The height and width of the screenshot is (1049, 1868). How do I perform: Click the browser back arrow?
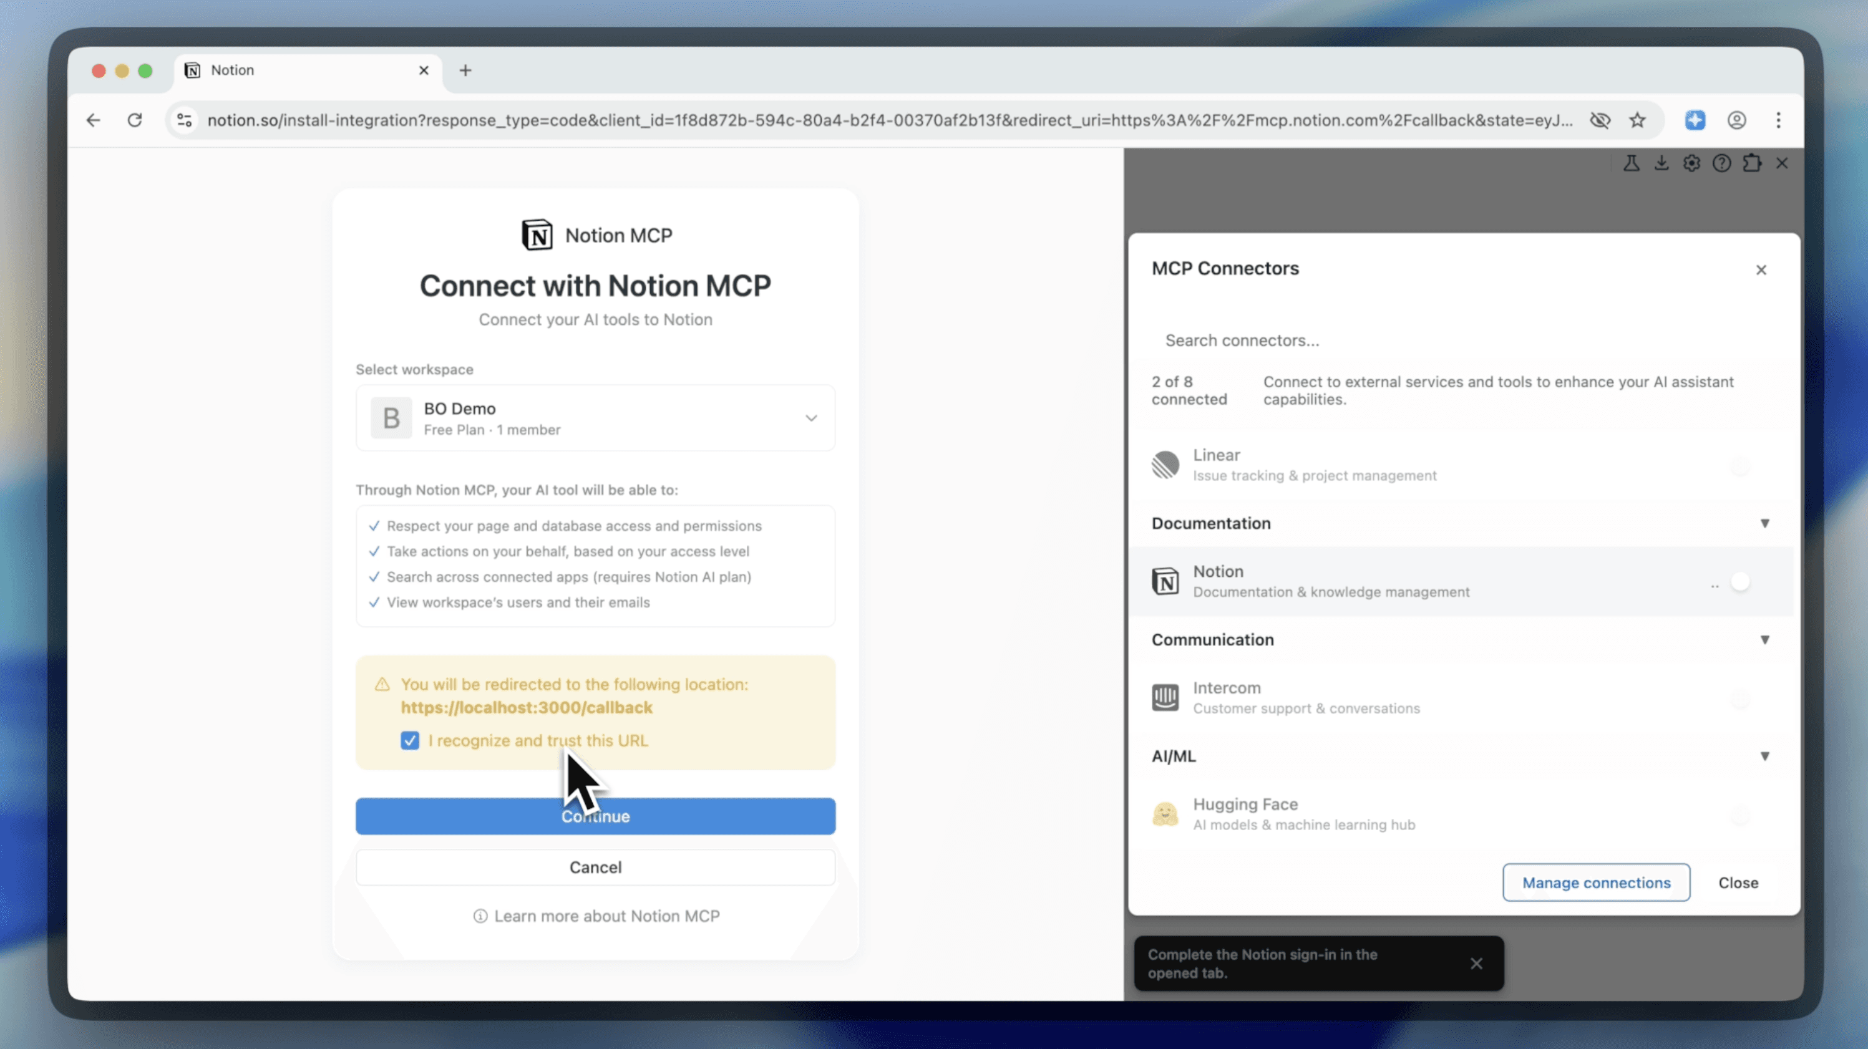click(94, 120)
